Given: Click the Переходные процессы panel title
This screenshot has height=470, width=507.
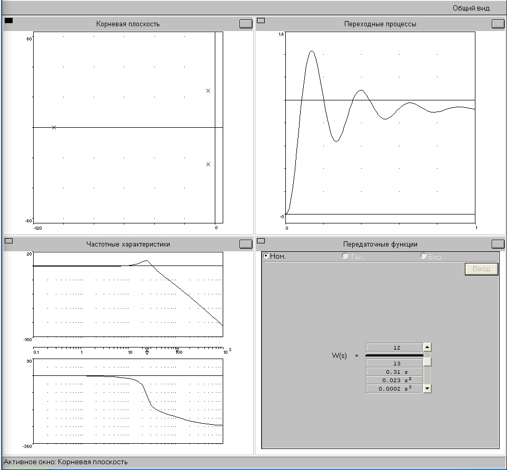Looking at the screenshot, I should 380,24.
